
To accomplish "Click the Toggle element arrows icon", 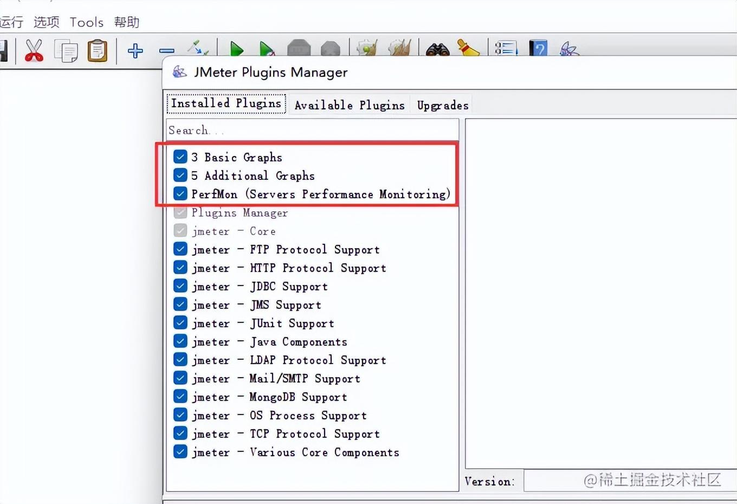I will pos(198,48).
